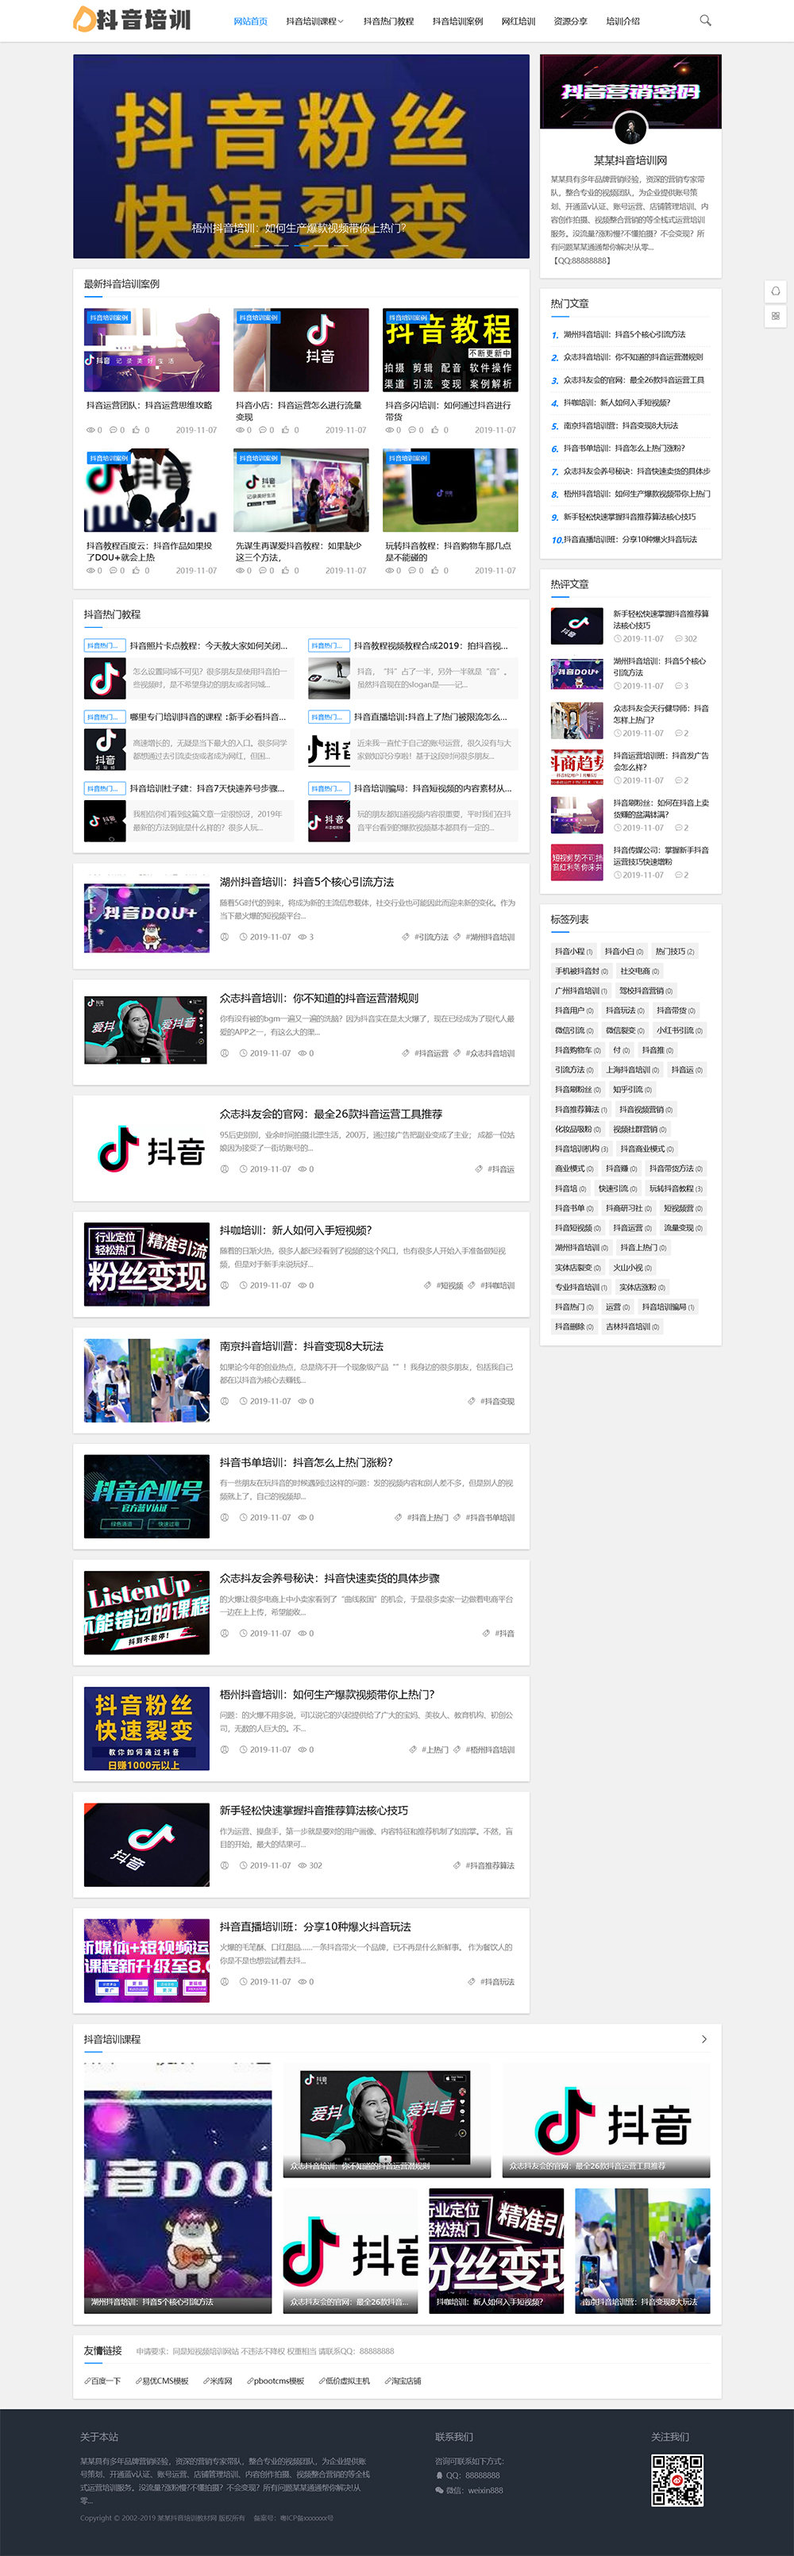Click the 实体店裂变 tag
This screenshot has width=794, height=2556.
coord(576,1268)
